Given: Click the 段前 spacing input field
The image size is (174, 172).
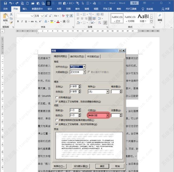Looking at the screenshot, I should (x=73, y=110).
